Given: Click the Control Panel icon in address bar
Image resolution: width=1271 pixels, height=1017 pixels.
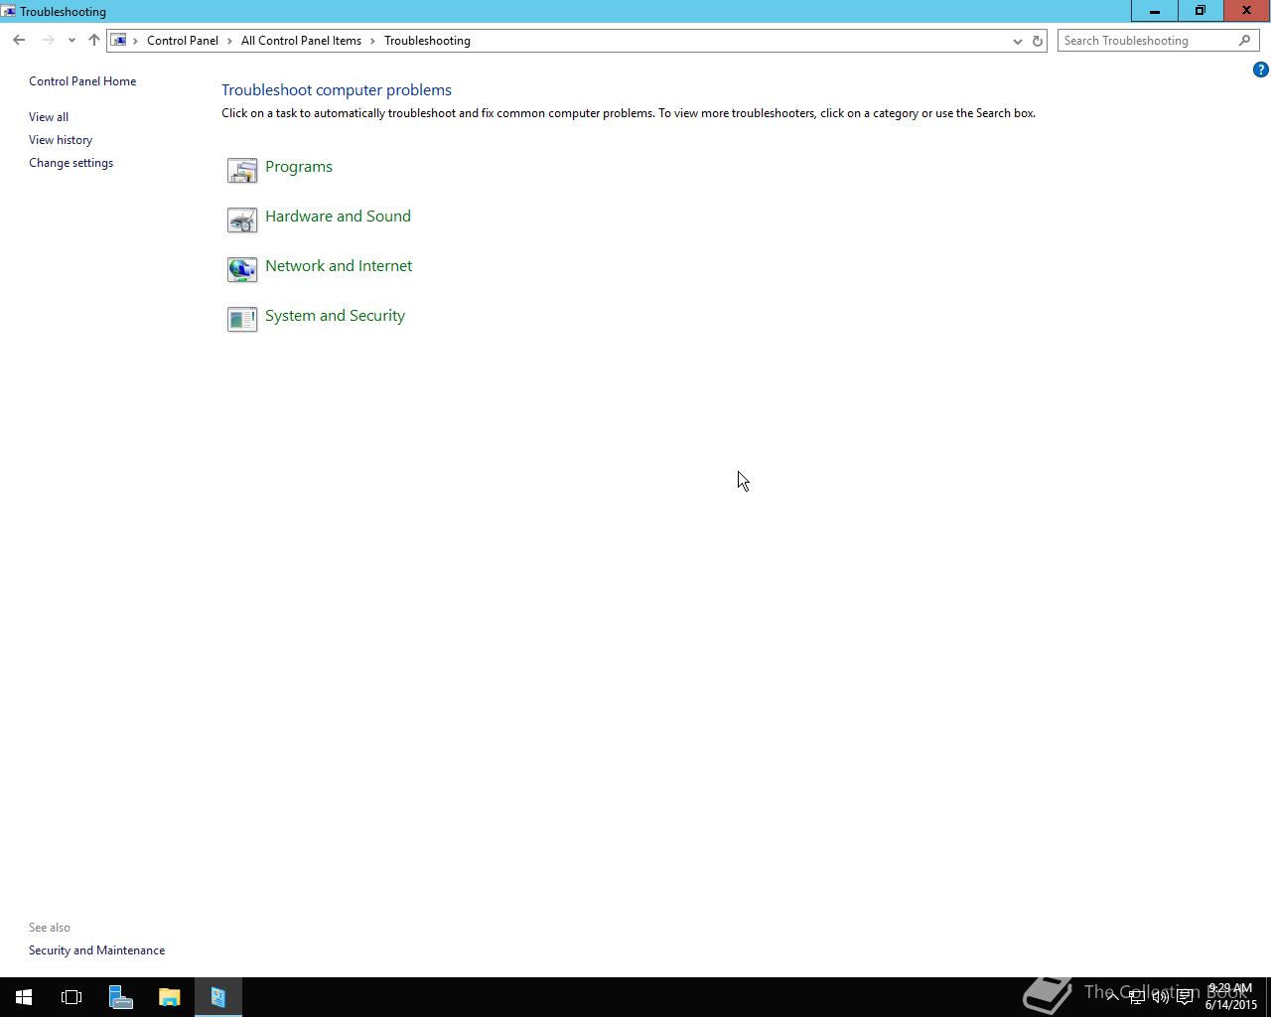Looking at the screenshot, I should tap(118, 41).
